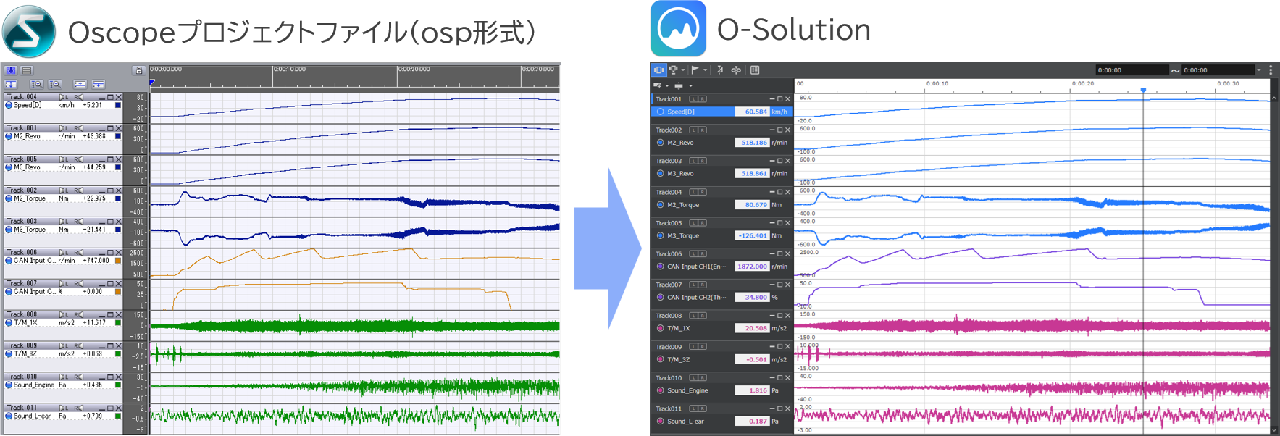Click the start time input field
The height and width of the screenshot is (436, 1280).
point(1130,70)
